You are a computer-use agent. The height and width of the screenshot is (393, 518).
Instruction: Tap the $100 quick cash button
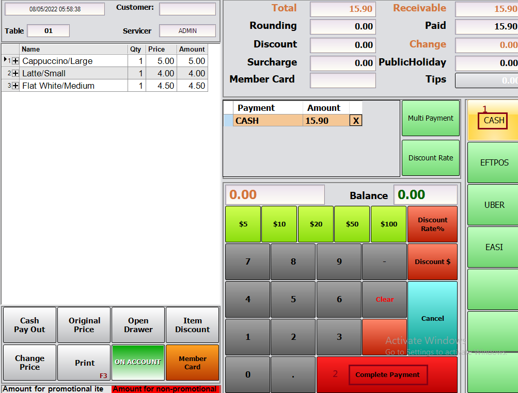point(388,224)
